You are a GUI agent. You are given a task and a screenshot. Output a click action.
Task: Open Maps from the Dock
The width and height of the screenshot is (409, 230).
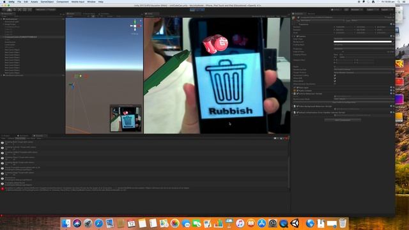click(164, 224)
